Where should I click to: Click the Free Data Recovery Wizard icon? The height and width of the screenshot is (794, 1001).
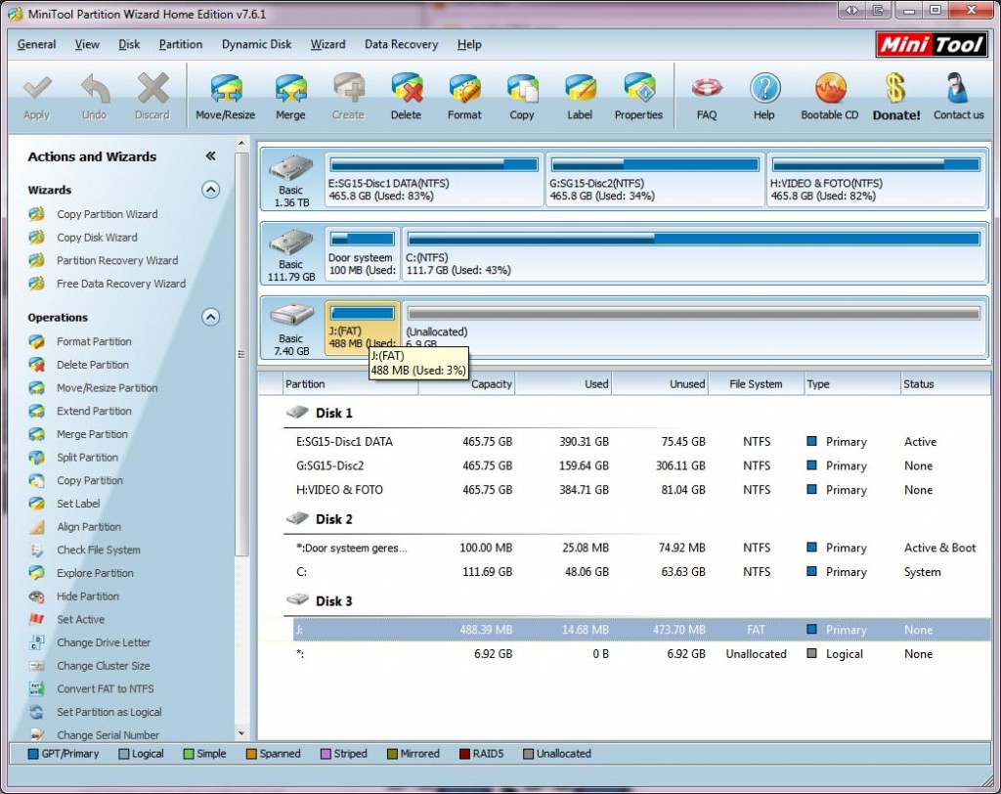pos(37,283)
